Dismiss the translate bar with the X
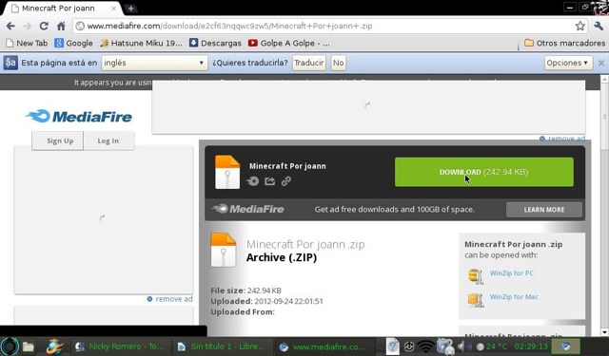The height and width of the screenshot is (356, 609). [x=600, y=63]
